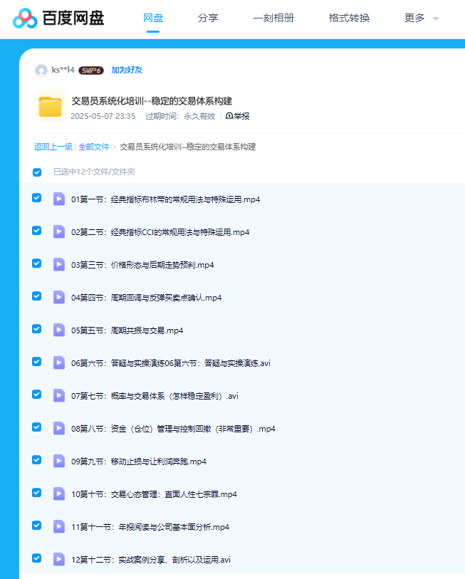This screenshot has width=465, height=579.
Task: Click the video icon for 01第一节 file
Action: coord(60,199)
